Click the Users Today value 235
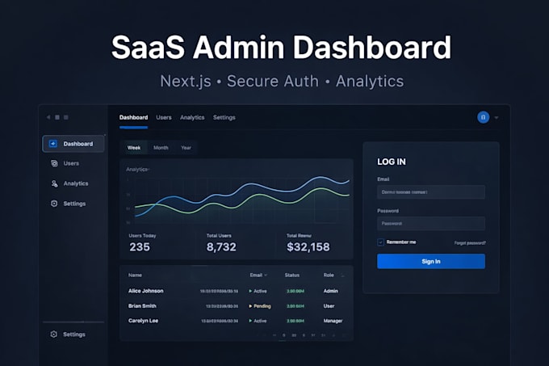The height and width of the screenshot is (366, 549). tap(140, 247)
